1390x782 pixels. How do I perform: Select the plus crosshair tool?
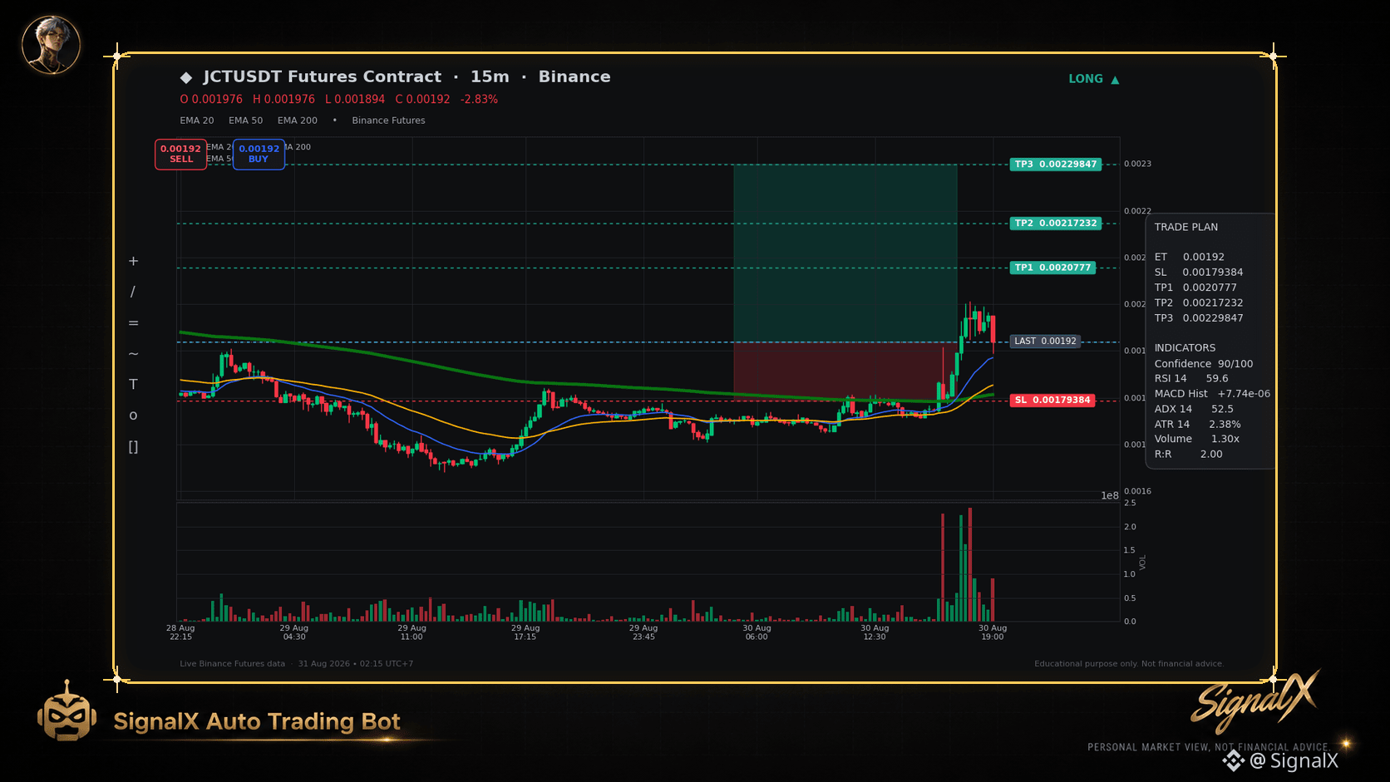pos(133,261)
